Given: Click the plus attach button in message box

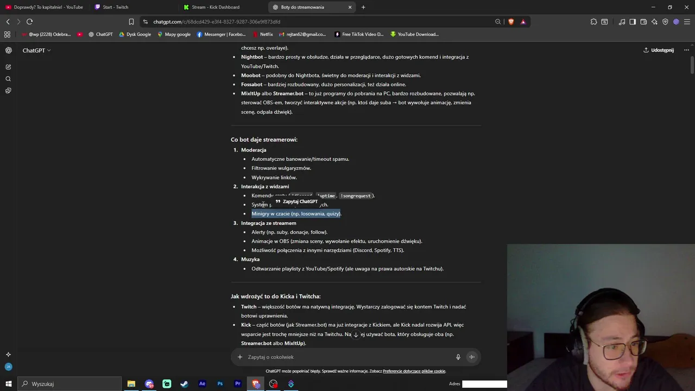Looking at the screenshot, I should point(239,357).
